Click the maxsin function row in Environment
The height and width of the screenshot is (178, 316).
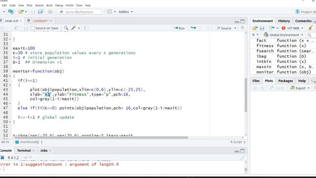coord(283,67)
